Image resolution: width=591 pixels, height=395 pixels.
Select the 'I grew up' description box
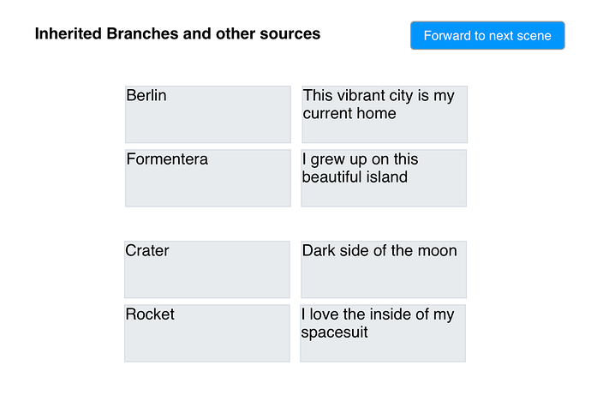(384, 178)
